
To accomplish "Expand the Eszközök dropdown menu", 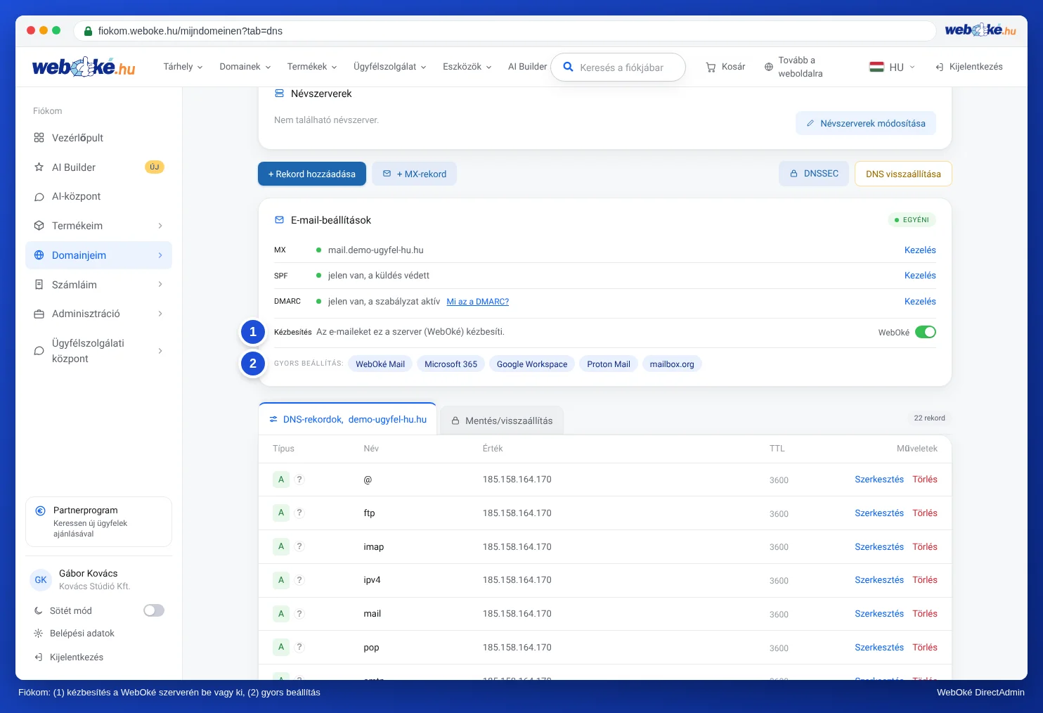I will pyautogui.click(x=467, y=67).
